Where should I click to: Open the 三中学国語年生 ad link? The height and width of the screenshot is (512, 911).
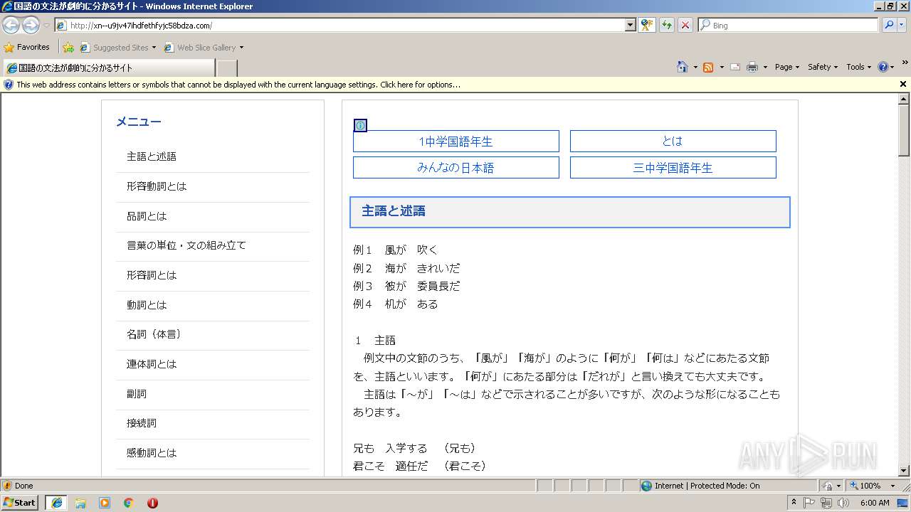click(673, 168)
